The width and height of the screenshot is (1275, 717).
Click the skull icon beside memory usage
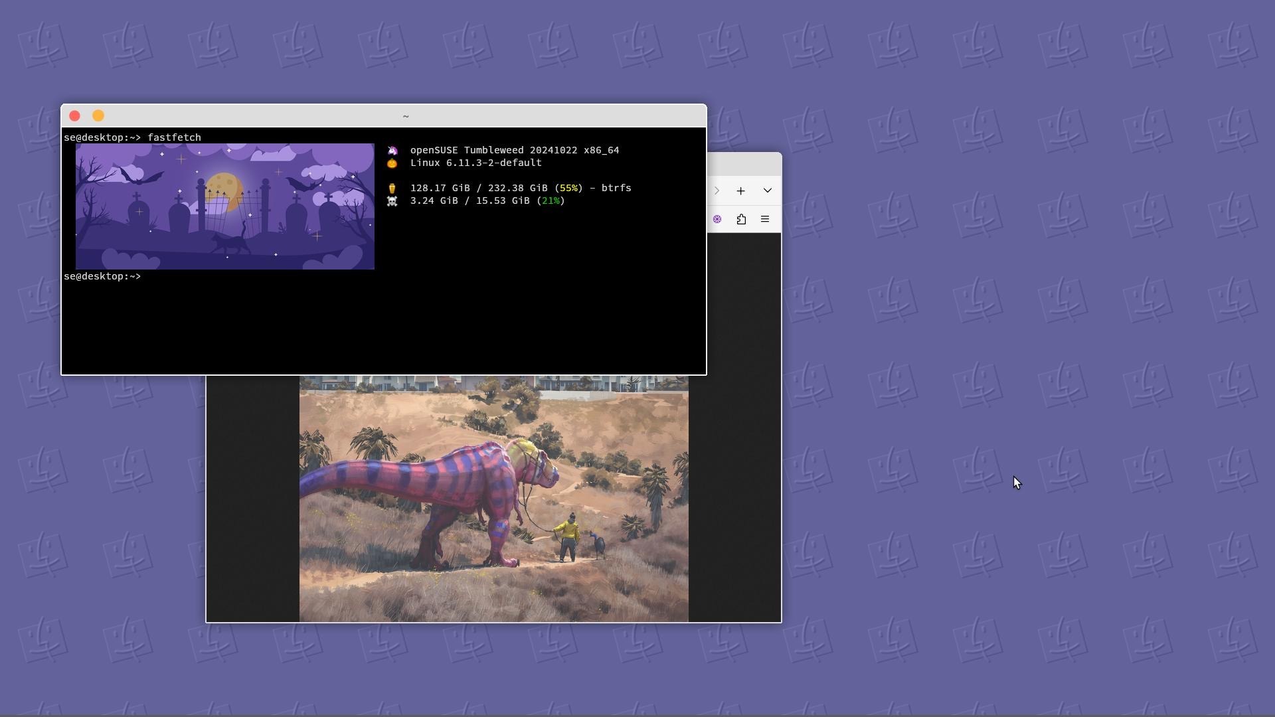click(392, 201)
